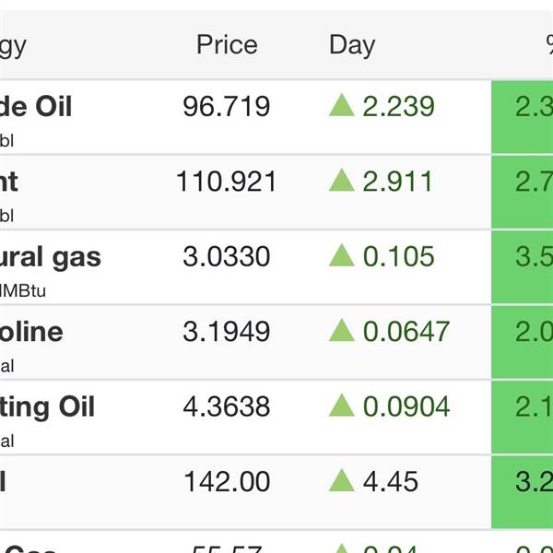553x553 pixels.
Task: Click the green up arrow beside 2.239
Action: click(342, 106)
